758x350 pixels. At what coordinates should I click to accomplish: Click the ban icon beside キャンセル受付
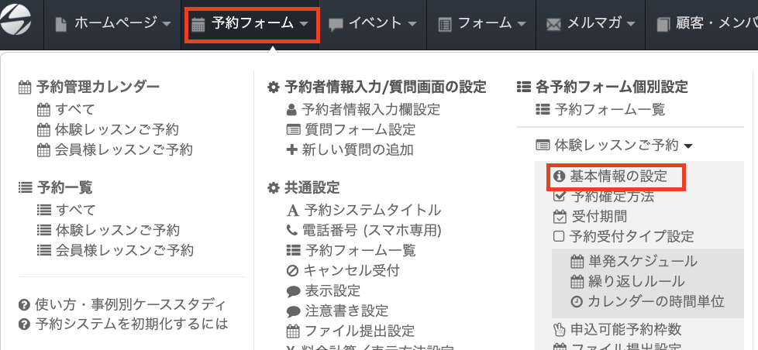tap(293, 270)
